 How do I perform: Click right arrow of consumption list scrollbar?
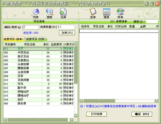click(156, 100)
